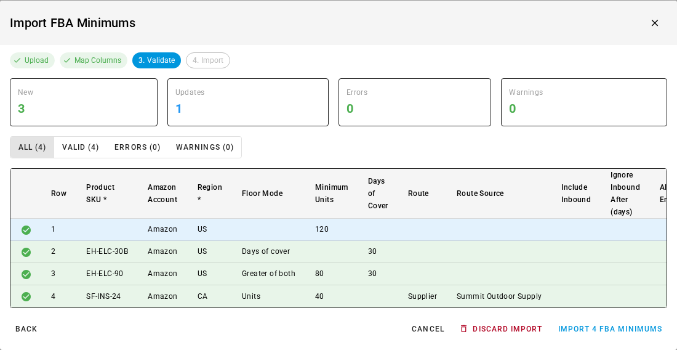This screenshot has height=350, width=677.
Task: Click the DISCARD IMPORT button
Action: (501, 329)
